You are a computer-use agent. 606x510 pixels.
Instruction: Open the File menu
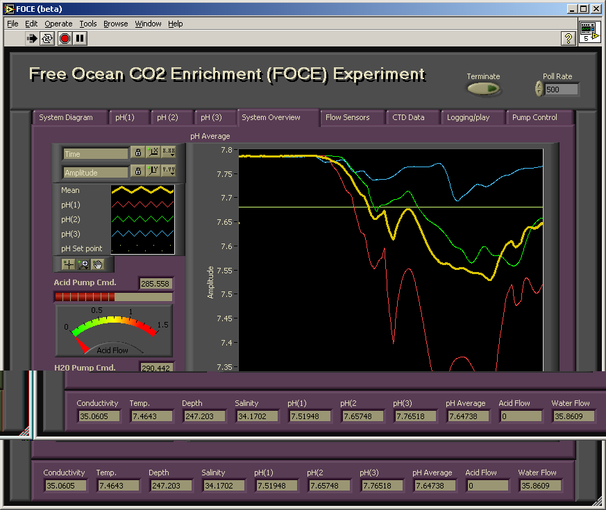(12, 24)
